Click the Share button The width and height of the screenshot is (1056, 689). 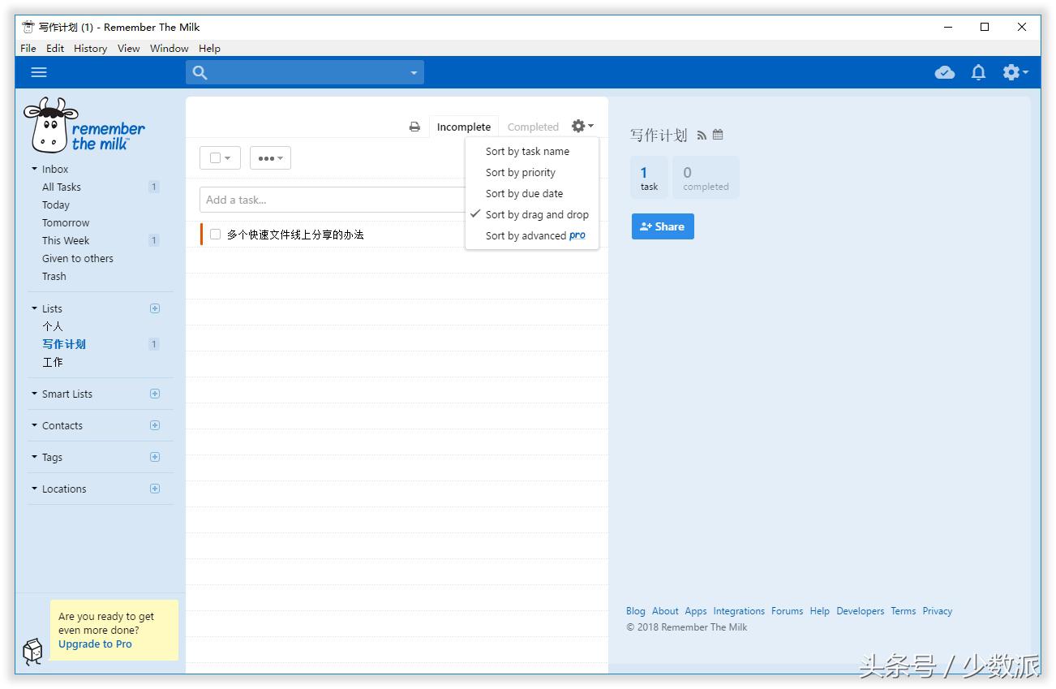663,226
